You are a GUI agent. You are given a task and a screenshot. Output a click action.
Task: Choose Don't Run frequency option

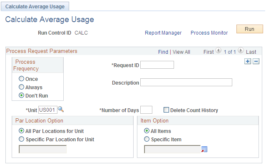[x=21, y=95]
